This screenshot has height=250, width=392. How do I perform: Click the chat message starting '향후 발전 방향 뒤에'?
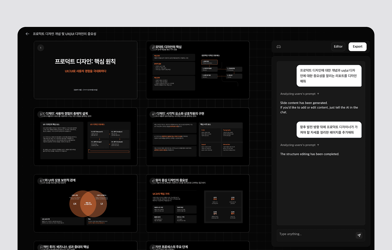[x=329, y=130]
